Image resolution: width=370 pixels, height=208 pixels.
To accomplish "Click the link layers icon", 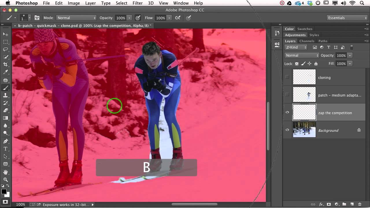I will 313,204.
